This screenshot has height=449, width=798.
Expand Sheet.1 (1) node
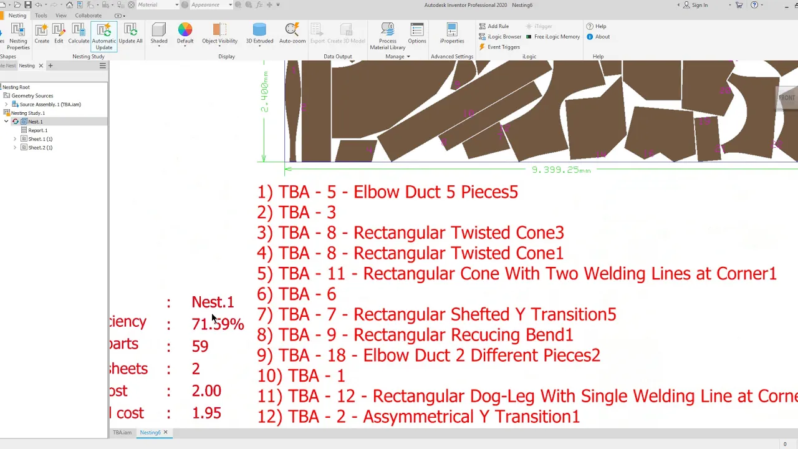(16, 139)
